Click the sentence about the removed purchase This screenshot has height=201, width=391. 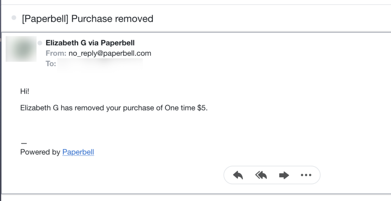click(x=113, y=108)
